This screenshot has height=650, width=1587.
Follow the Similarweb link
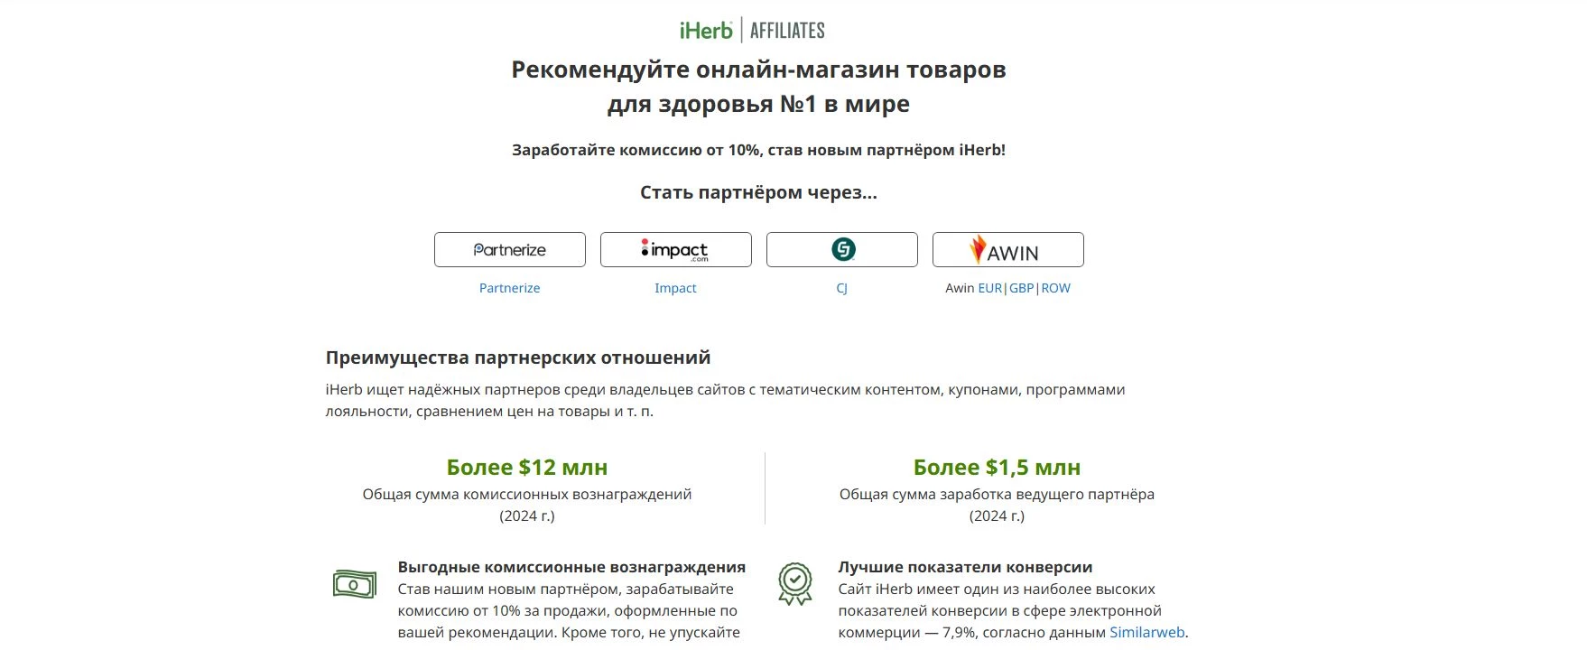click(1147, 633)
